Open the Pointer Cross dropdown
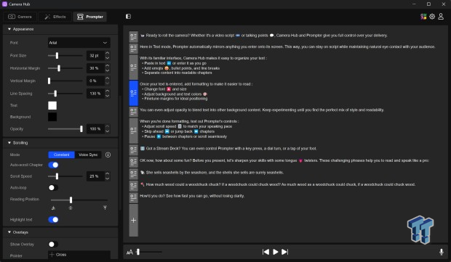This screenshot has width=451, height=262. point(79,255)
